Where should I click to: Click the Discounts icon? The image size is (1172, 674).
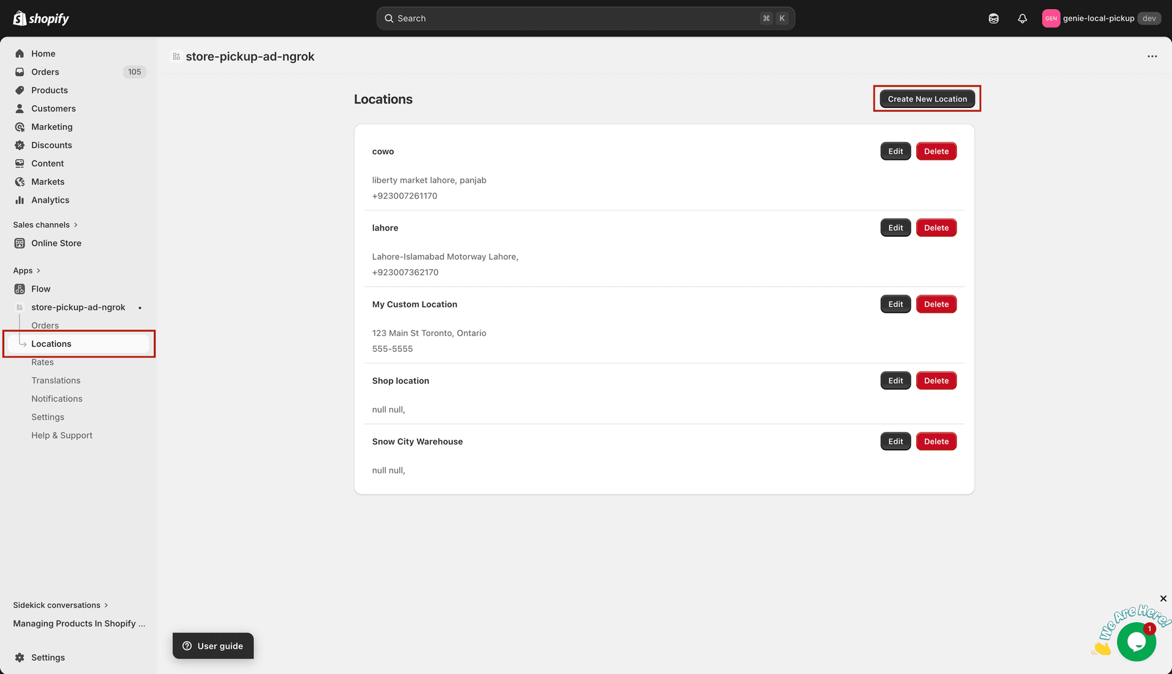click(x=20, y=145)
